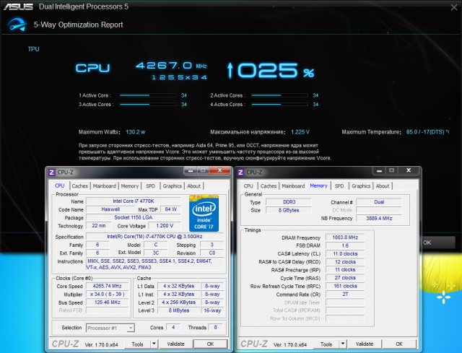This screenshot has height=353, width=462.
Task: Click the 8 GBytes memory size value
Action: click(289, 210)
